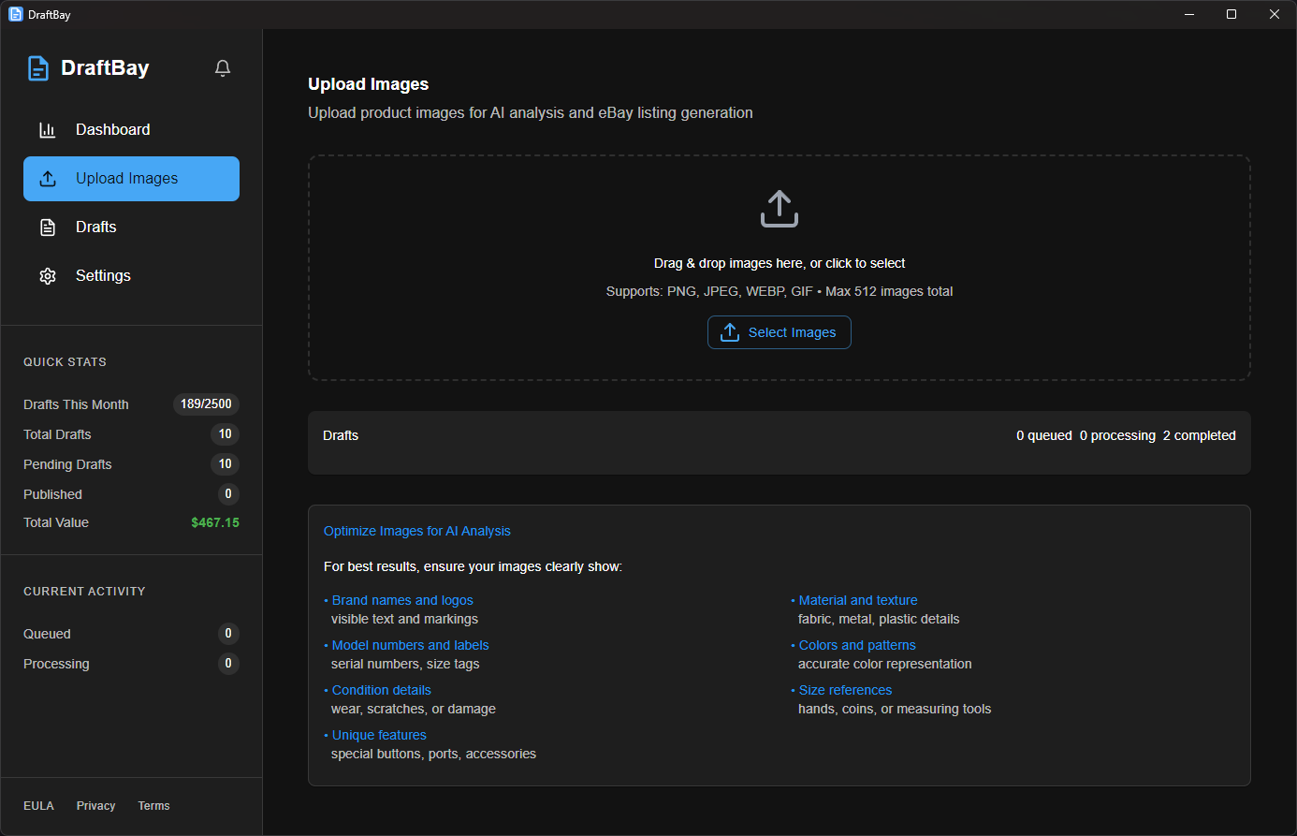Click the Drafts This Month 189/2500 counter

coord(206,403)
